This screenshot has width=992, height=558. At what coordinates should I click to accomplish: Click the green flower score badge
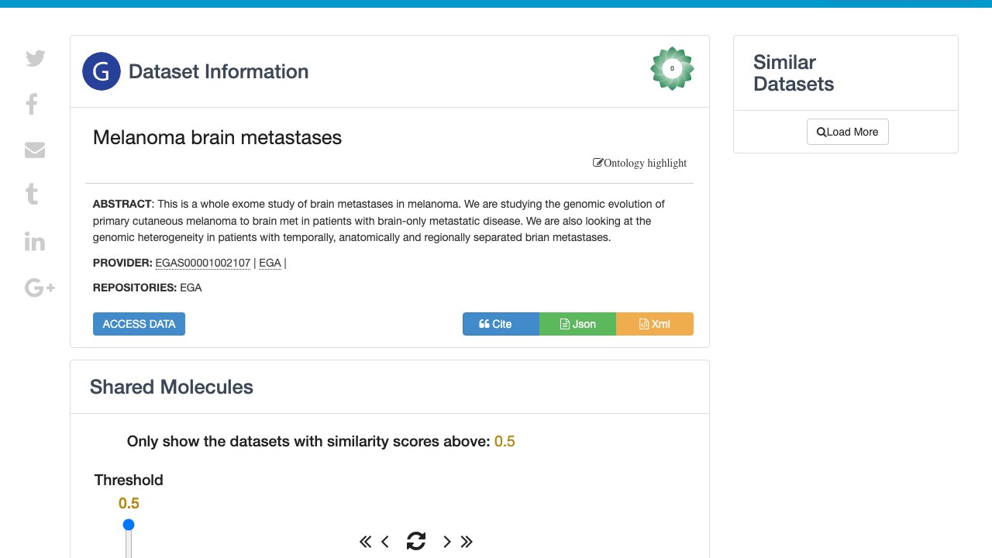point(672,68)
